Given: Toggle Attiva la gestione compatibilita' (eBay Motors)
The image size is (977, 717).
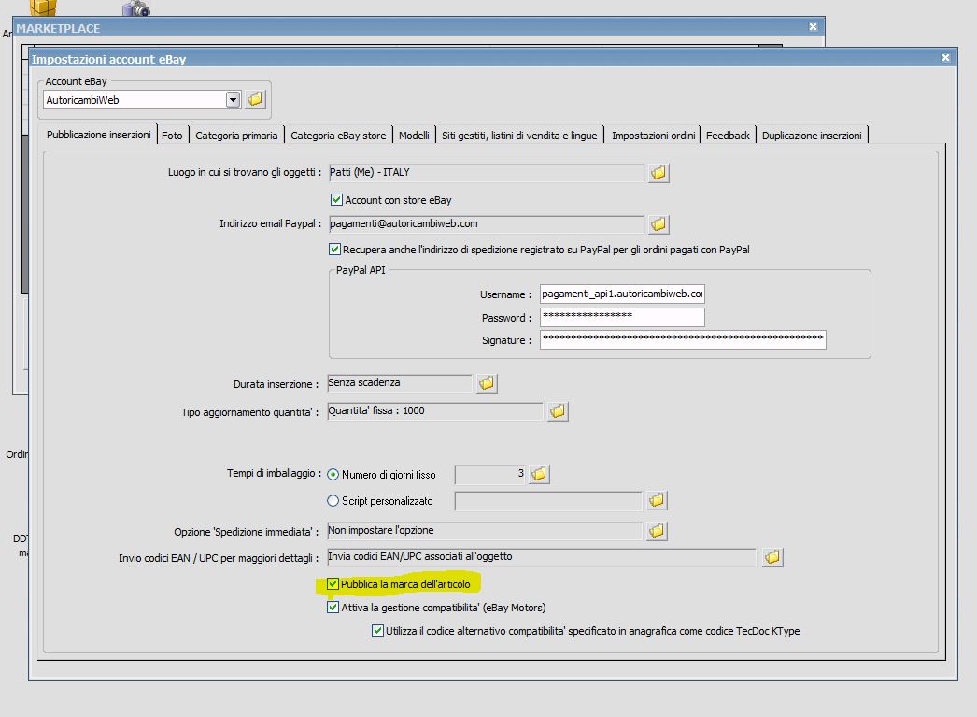Looking at the screenshot, I should click(333, 608).
